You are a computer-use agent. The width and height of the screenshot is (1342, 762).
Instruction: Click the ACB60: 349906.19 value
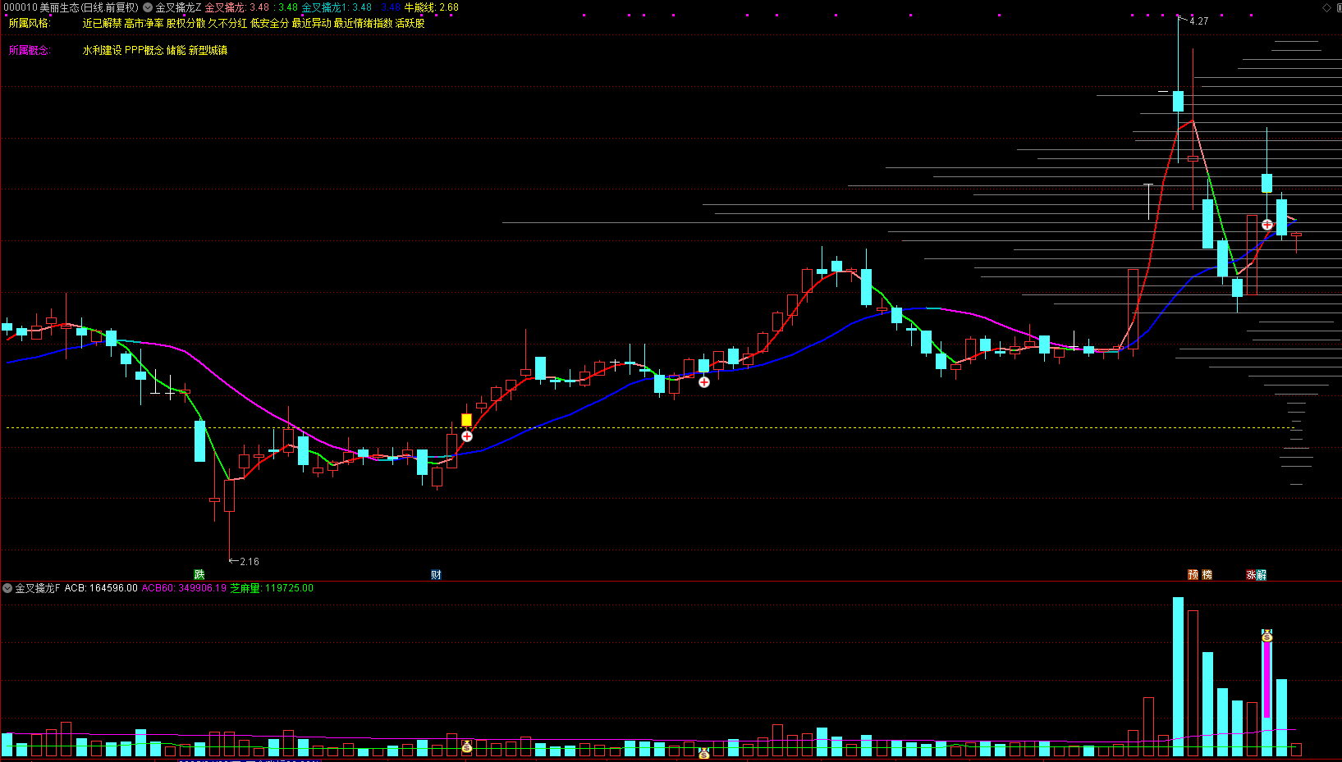184,588
